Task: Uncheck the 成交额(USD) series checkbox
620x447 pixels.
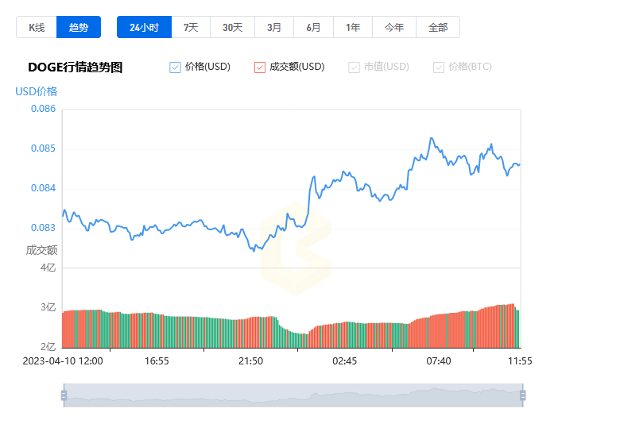Action: pos(260,67)
